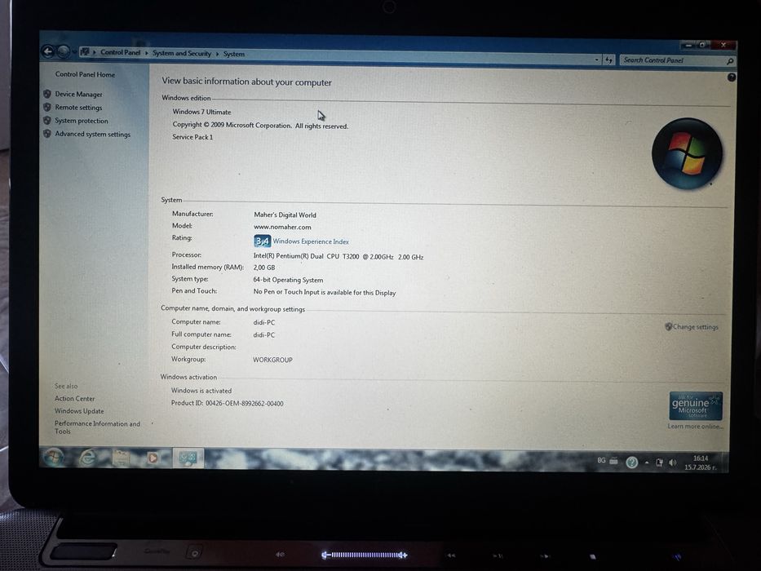Click the tray help question mark icon
Viewport: 761px width, 571px height.
631,463
